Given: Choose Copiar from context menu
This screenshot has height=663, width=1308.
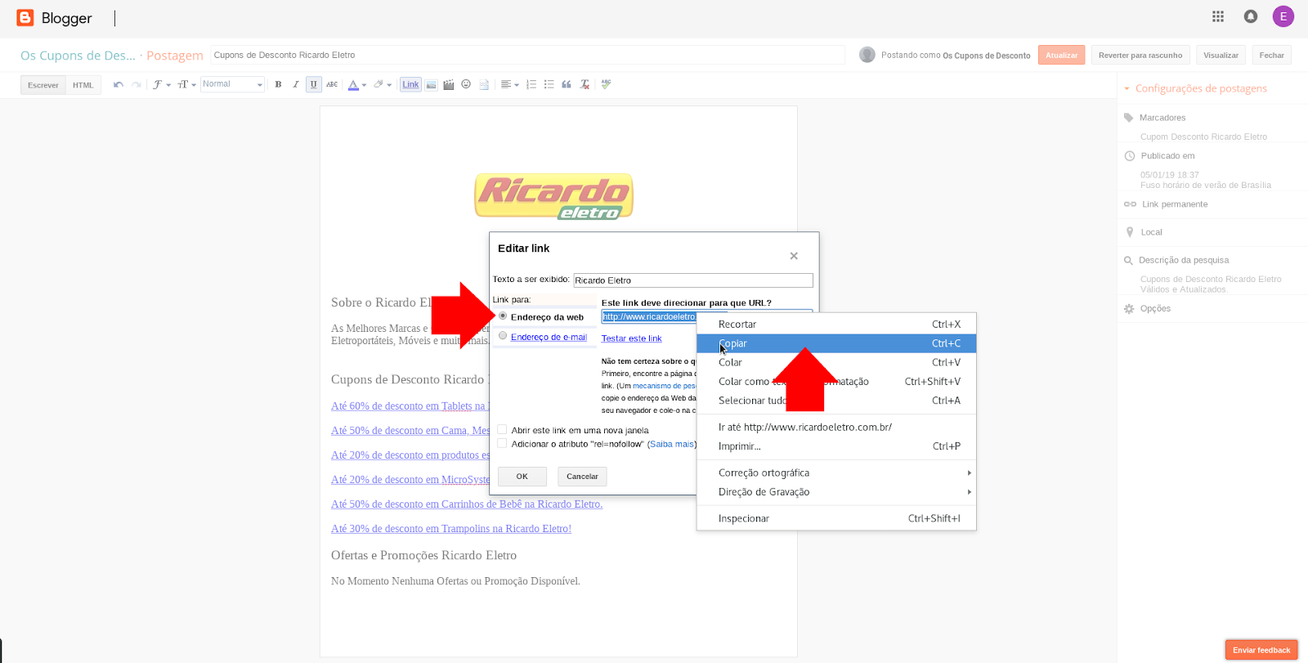Looking at the screenshot, I should 836,343.
